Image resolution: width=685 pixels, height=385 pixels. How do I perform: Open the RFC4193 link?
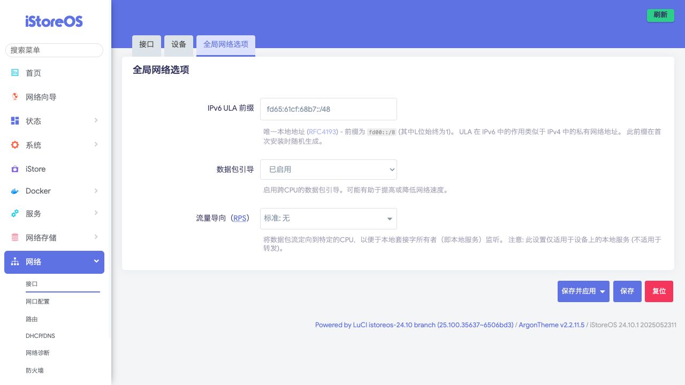(x=322, y=132)
